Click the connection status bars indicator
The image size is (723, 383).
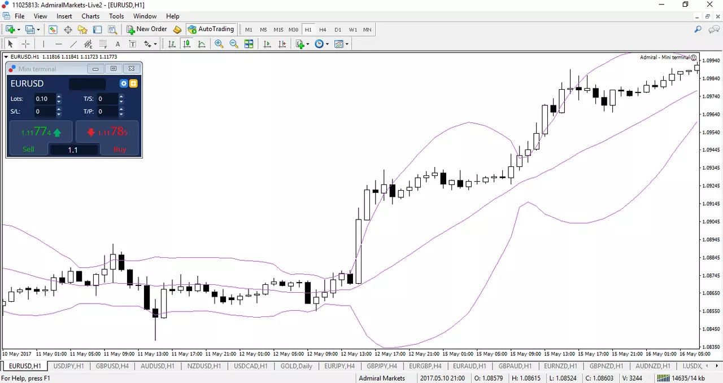coord(662,378)
